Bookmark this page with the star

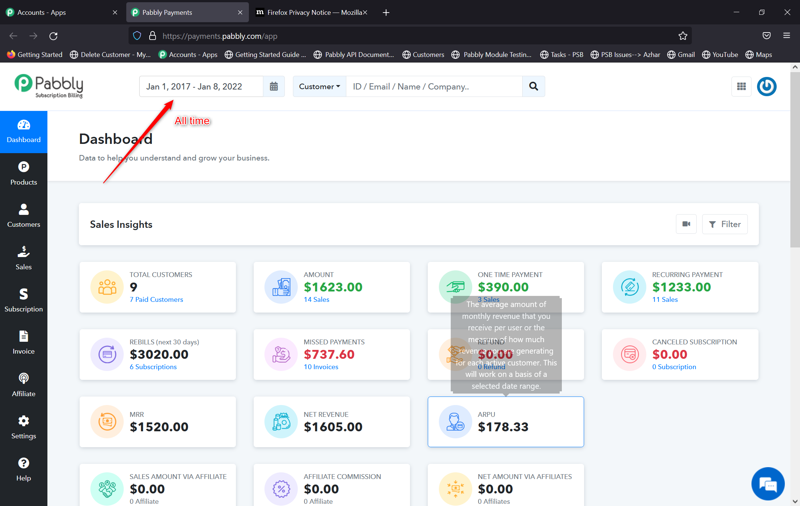(683, 36)
